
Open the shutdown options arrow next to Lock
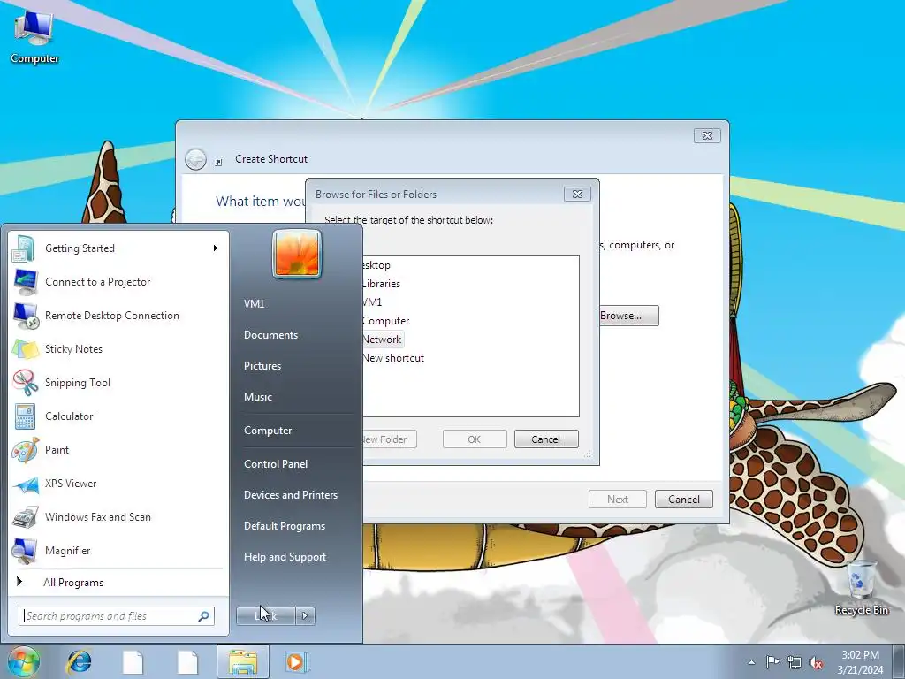[305, 616]
